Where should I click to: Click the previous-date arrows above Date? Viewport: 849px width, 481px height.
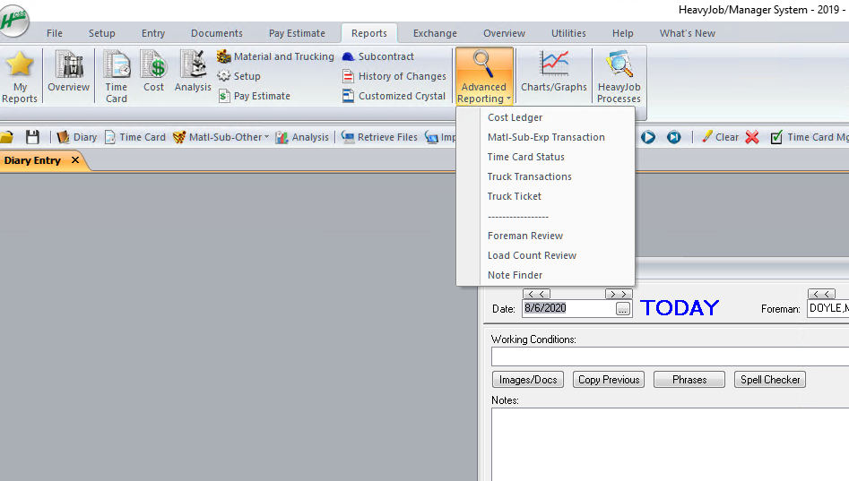pos(536,294)
